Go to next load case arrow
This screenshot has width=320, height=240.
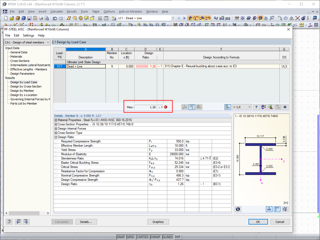pyautogui.click(x=184, y=18)
